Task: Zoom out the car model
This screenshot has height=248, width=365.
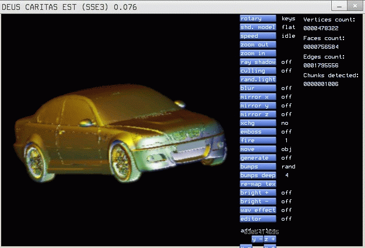Action: pos(258,45)
